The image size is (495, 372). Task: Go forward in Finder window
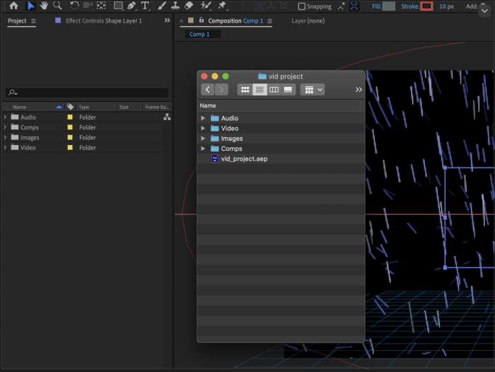pos(221,90)
